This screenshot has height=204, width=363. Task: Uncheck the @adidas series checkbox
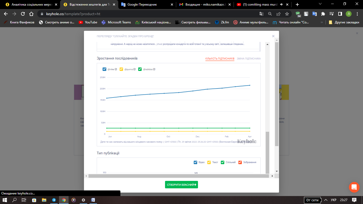pos(140,69)
